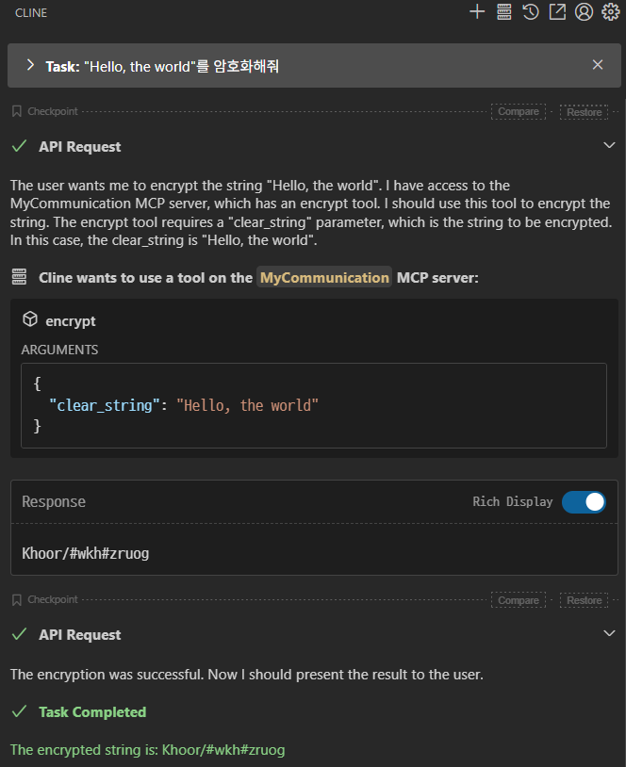Open Cline settings gear icon
Viewport: 626px width, 767px height.
pyautogui.click(x=610, y=11)
